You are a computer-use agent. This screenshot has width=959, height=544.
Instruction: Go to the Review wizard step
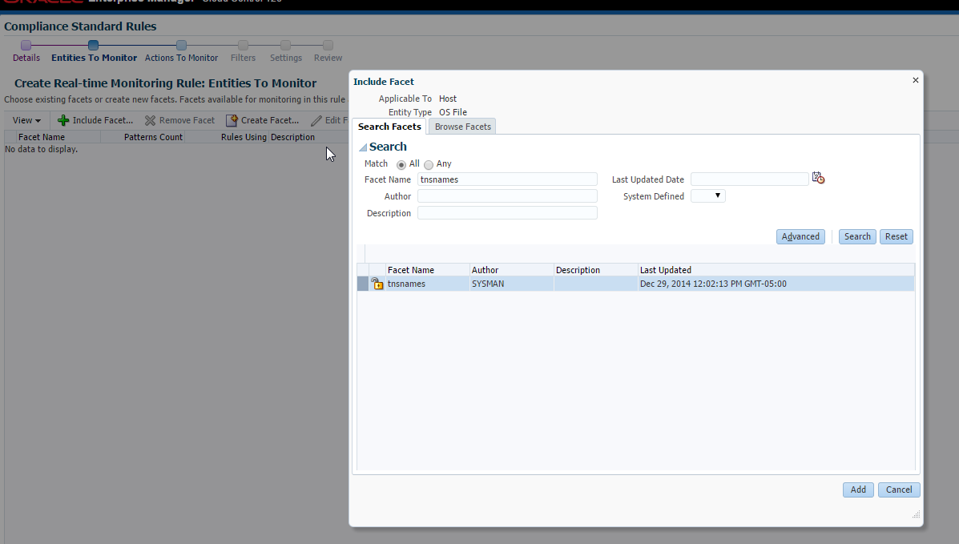(328, 52)
